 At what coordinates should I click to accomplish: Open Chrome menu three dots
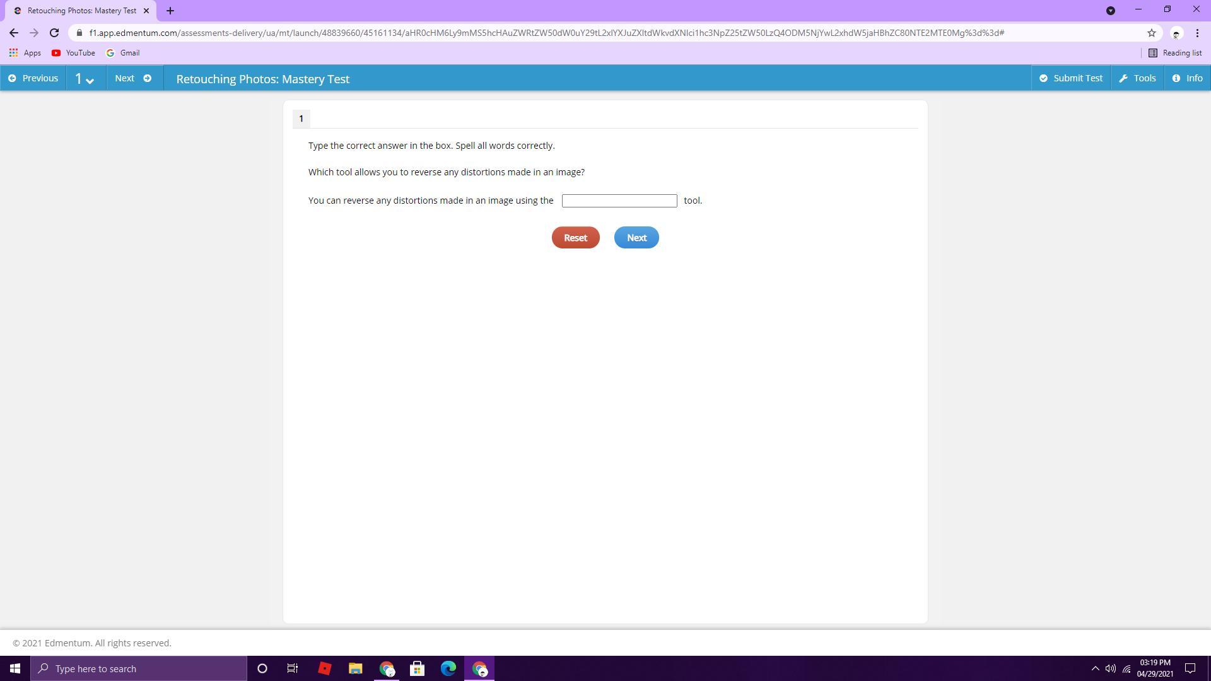(1197, 33)
